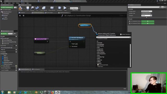Open view options eye in My Blueprint
The height and width of the screenshot is (94, 167).
pos(15,34)
